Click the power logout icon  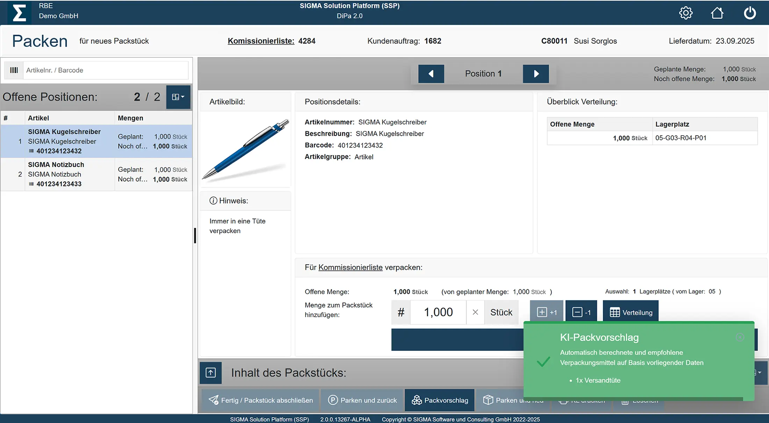749,13
